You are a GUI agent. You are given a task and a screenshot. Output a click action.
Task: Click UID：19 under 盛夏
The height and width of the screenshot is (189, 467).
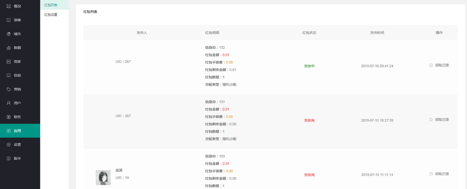122,178
